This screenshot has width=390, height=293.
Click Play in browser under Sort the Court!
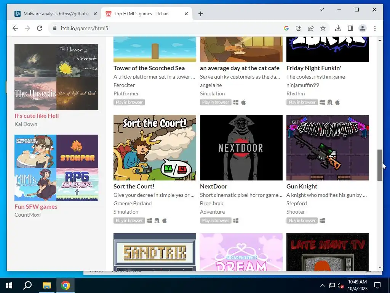click(x=129, y=221)
